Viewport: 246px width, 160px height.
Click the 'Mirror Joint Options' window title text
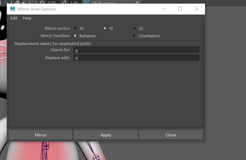click(37, 9)
